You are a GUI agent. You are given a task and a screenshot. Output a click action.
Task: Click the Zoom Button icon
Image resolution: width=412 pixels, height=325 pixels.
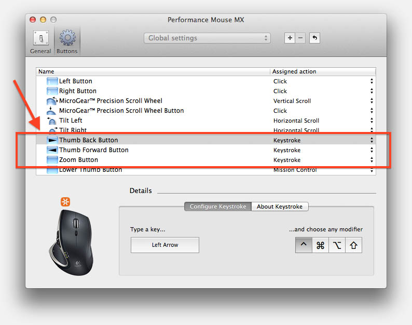pyautogui.click(x=52, y=160)
